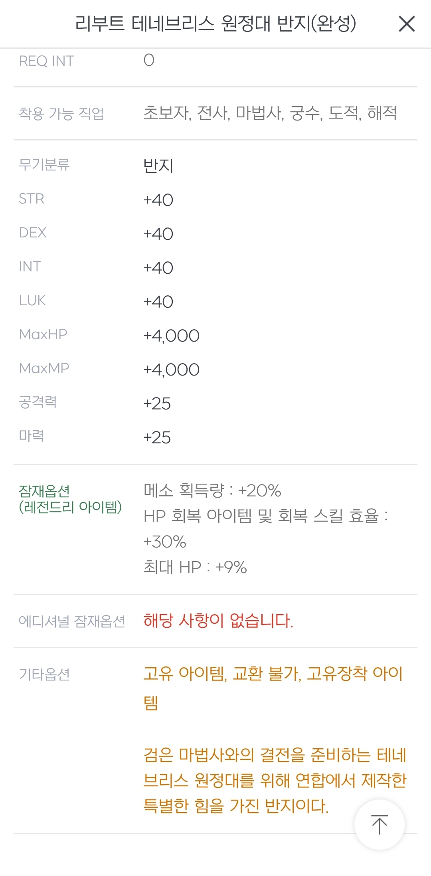Select the INT stat row label

30,267
